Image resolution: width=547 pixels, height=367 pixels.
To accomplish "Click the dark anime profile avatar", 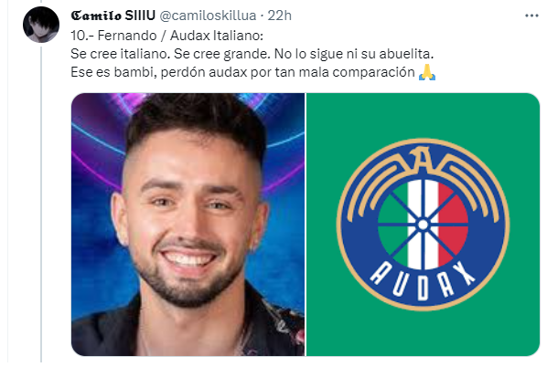I will tap(41, 25).
